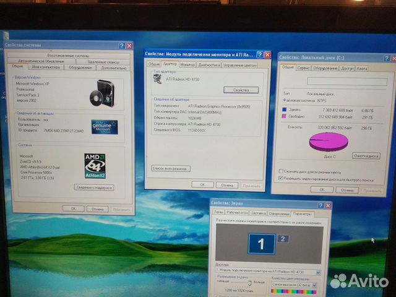Viewport: 396px width, 297px height.
Task: Close the System Properties window
Action: point(129,46)
